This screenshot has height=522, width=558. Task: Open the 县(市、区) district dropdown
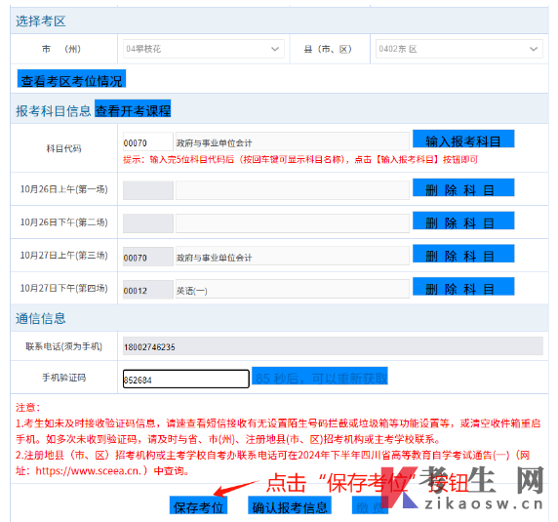click(459, 49)
